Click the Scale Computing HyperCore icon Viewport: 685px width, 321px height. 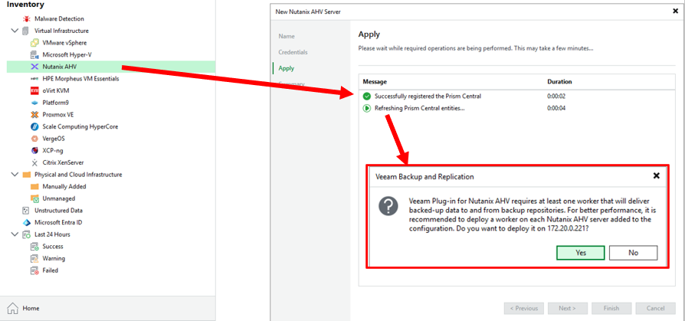pos(34,126)
